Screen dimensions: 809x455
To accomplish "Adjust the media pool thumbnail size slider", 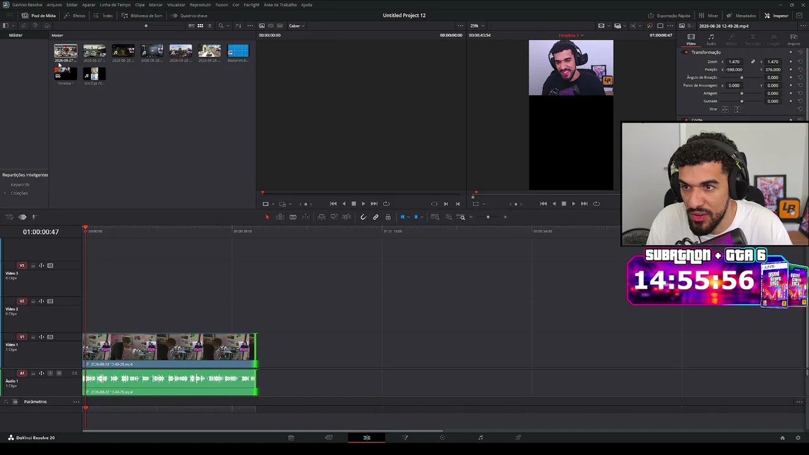I will [146, 26].
